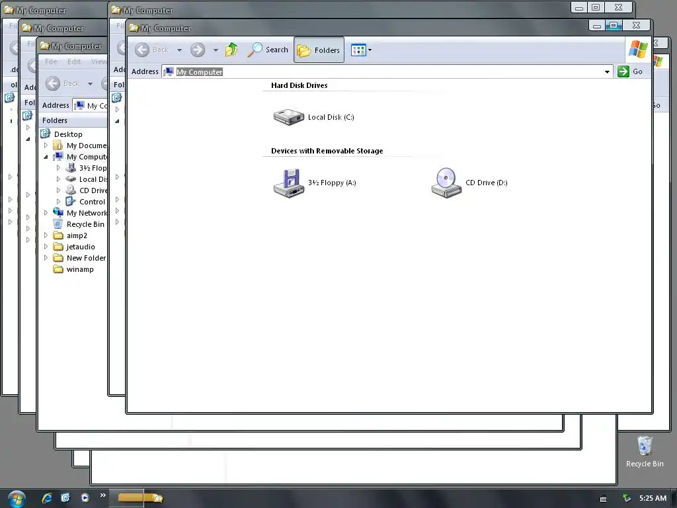Screen dimensions: 677x508
Task: Collapse My Computer node in the Folders tree
Action: [x=46, y=157]
